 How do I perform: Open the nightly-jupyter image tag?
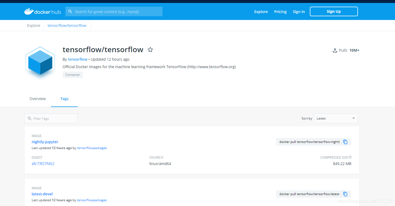point(45,142)
